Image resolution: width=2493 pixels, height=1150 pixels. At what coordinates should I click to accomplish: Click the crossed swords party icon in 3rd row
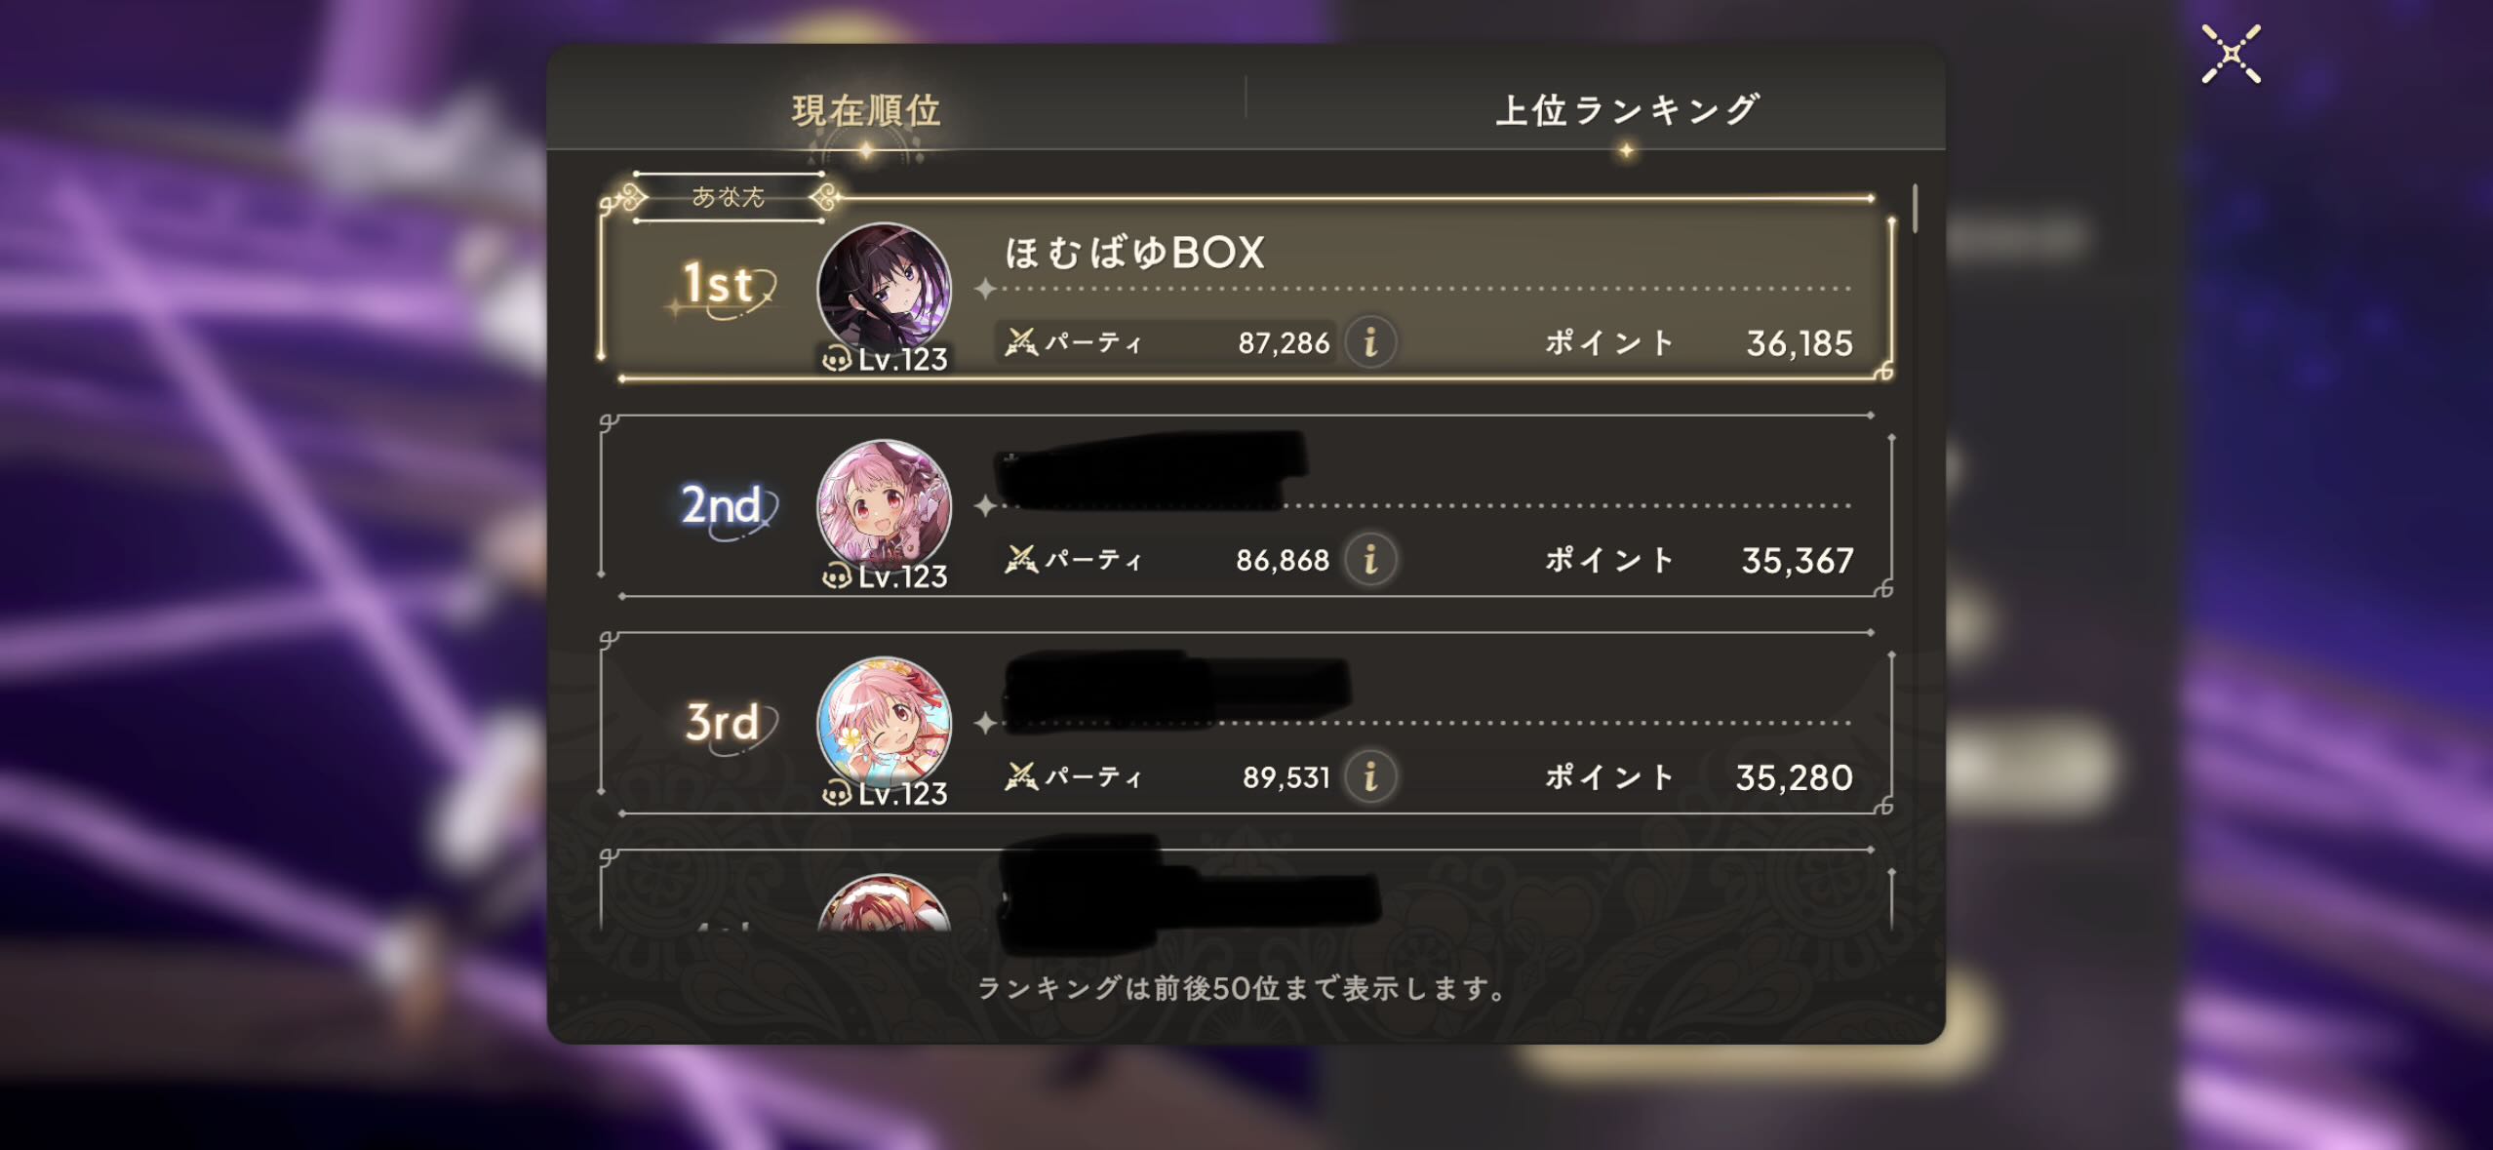(1021, 777)
